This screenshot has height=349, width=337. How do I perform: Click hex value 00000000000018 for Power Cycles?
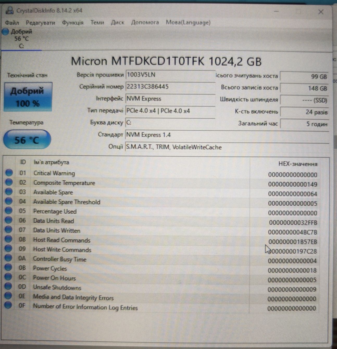(x=292, y=270)
